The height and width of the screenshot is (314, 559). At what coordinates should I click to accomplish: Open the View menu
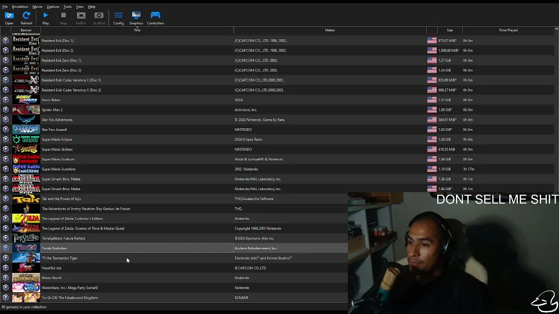click(x=80, y=7)
